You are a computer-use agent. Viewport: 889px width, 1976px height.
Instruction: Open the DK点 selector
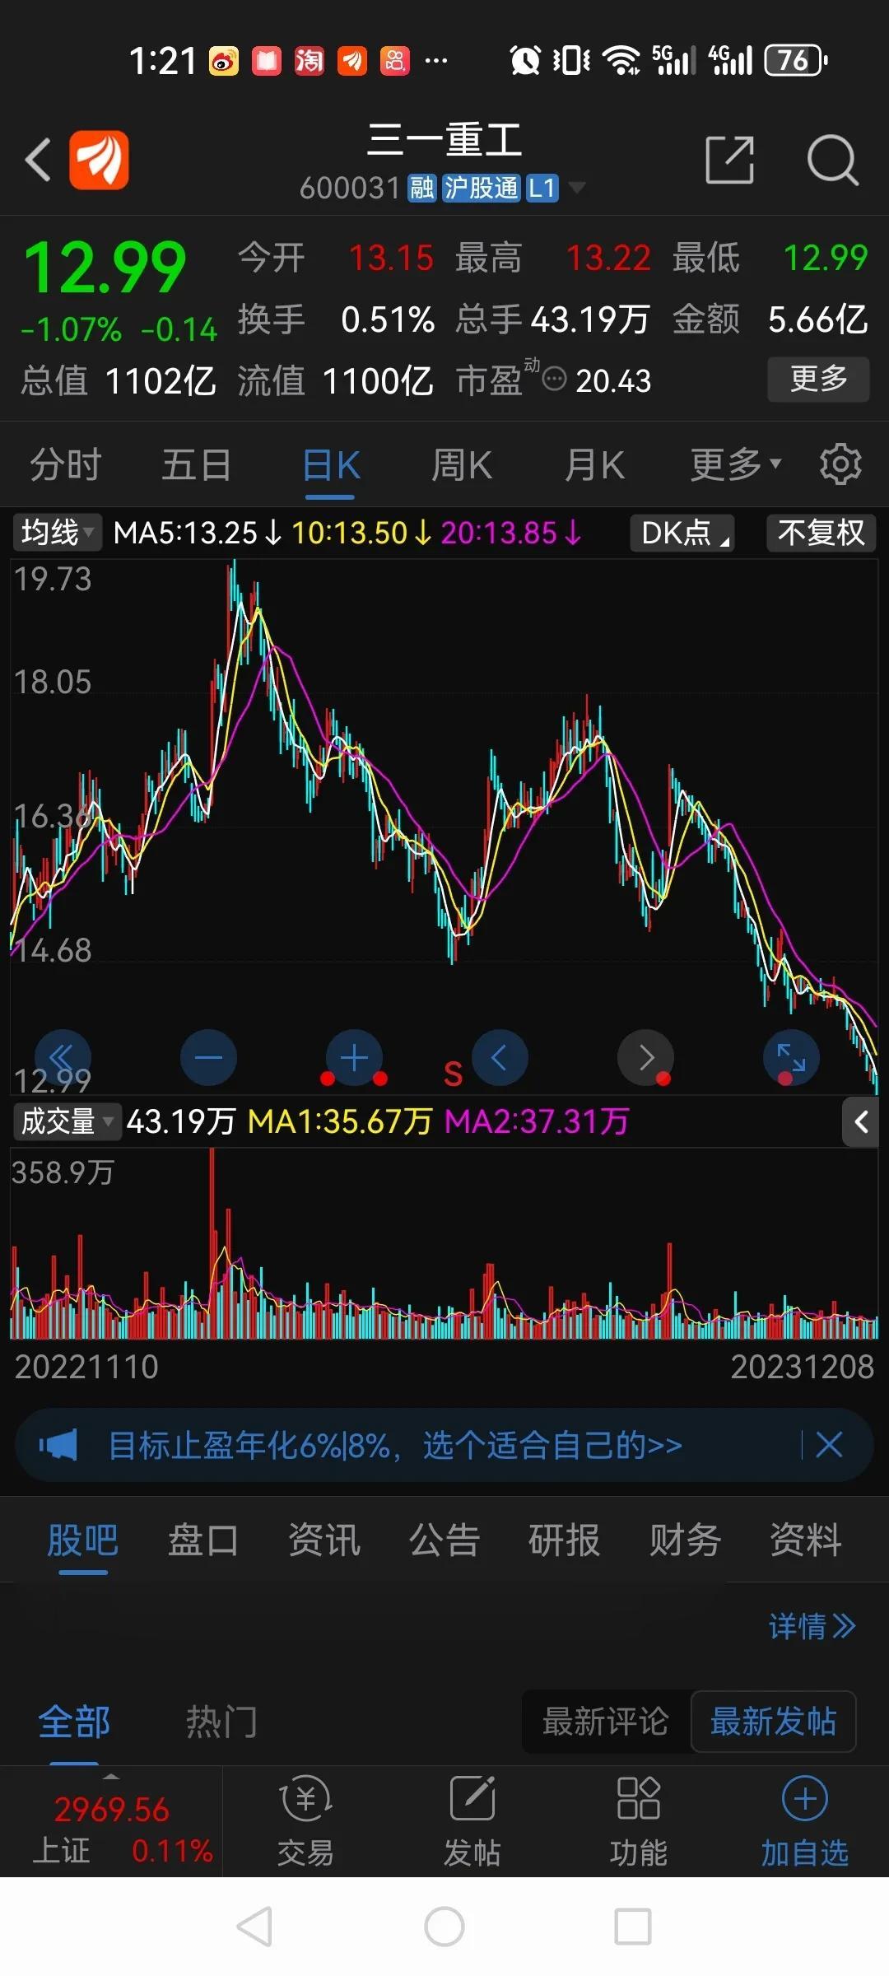(x=682, y=533)
